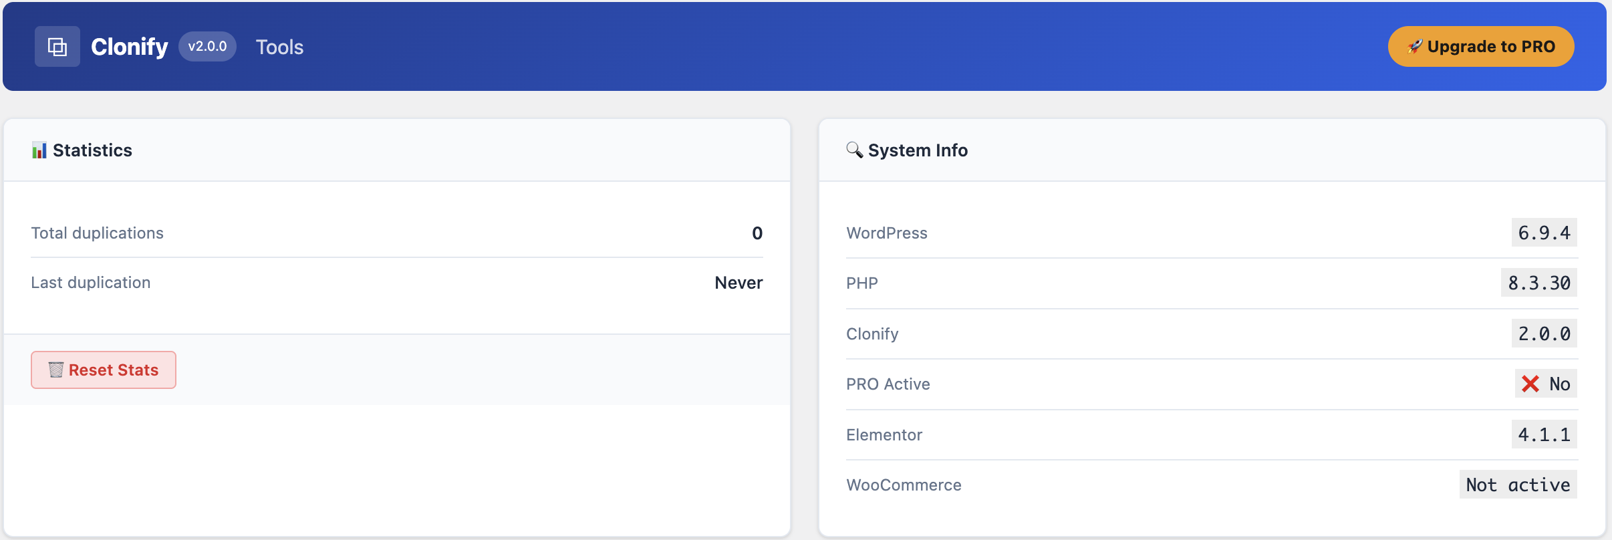Click the v2.0.0 version badge
1612x540 pixels.
[207, 47]
